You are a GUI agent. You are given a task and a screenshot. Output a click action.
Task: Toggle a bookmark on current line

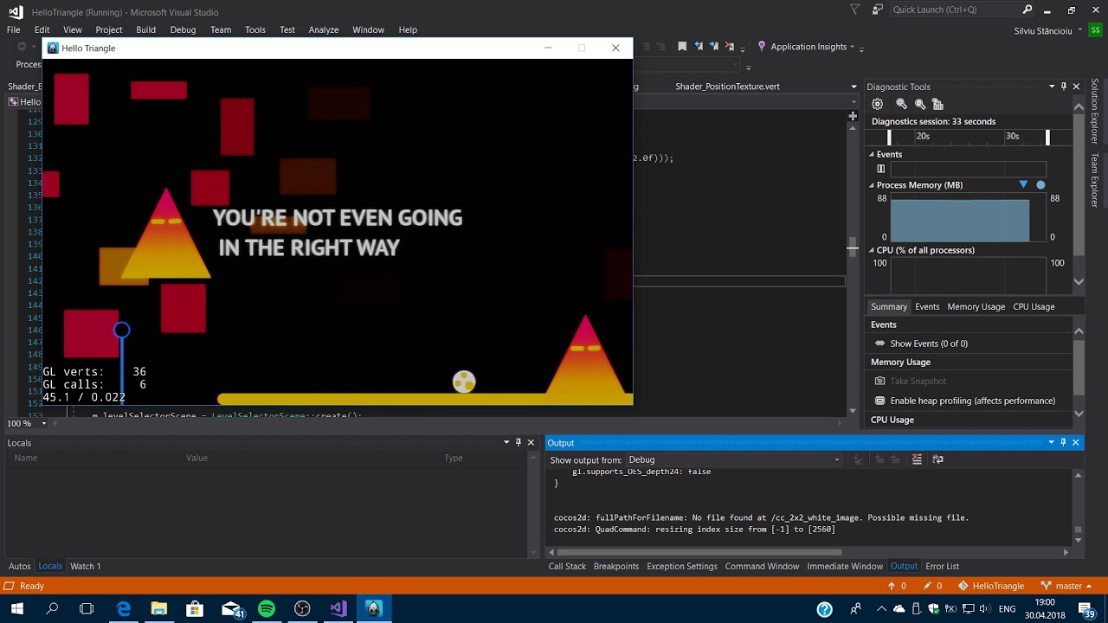coord(682,47)
